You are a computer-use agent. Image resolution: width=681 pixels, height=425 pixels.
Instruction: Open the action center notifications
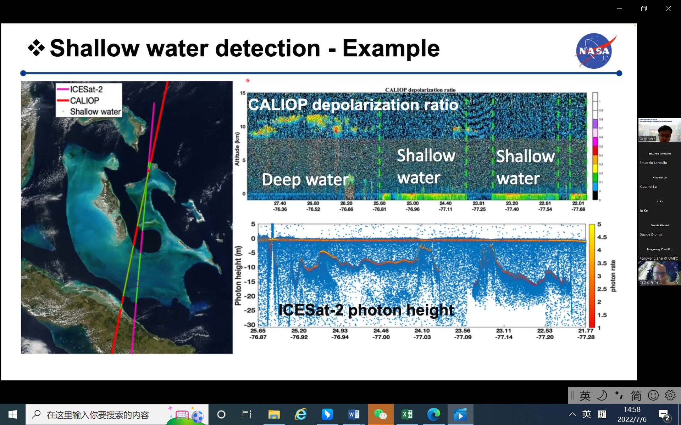point(664,415)
